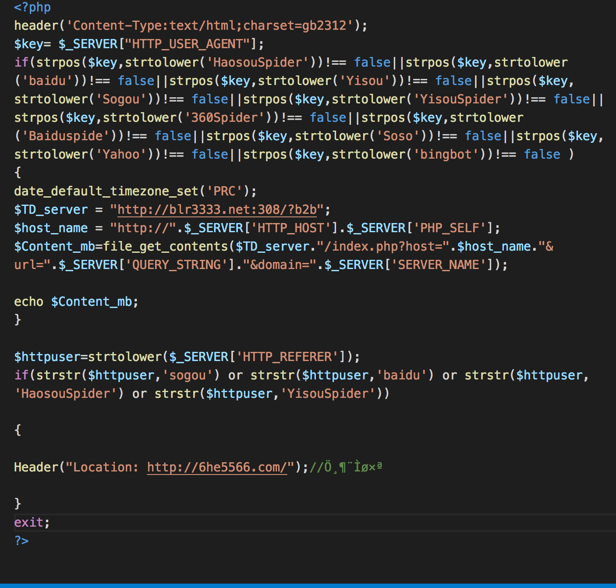Click the 'SERVER_NAME' key
This screenshot has height=588, width=616.
[x=439, y=265]
